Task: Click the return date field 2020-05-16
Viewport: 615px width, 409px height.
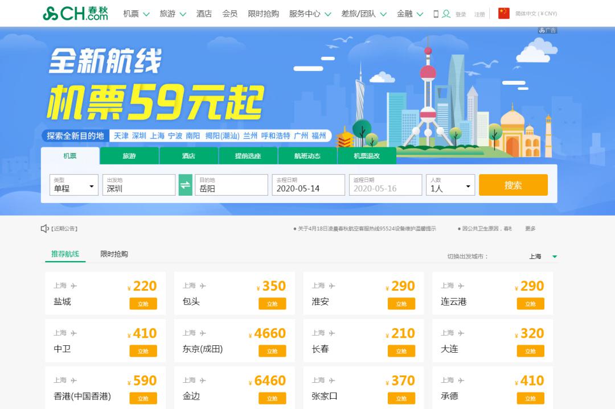Action: click(x=385, y=185)
